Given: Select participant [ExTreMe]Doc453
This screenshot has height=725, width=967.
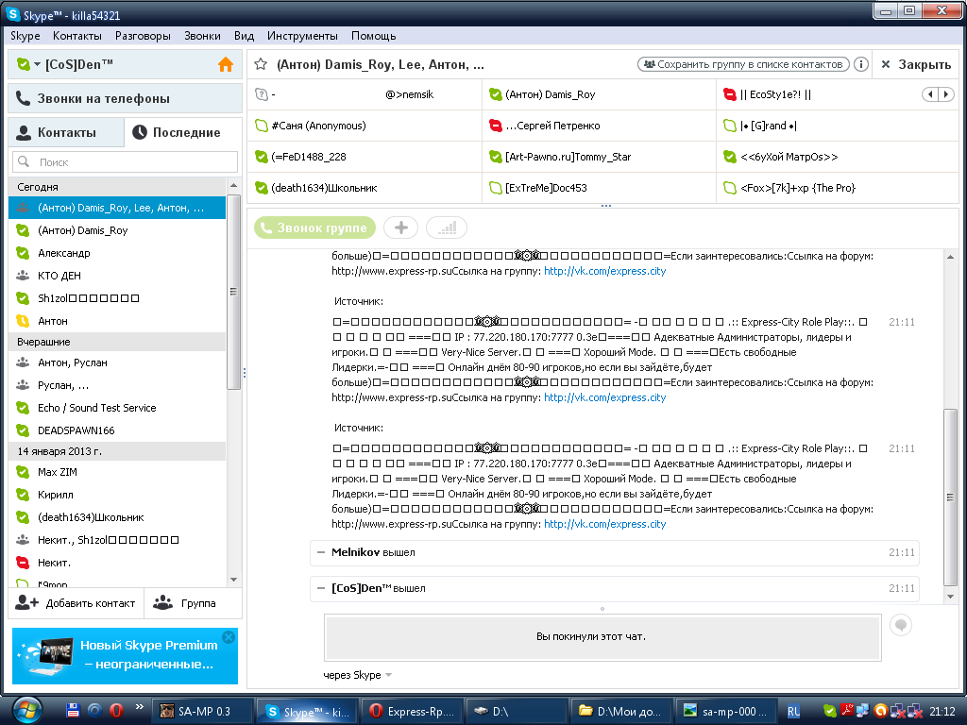Looking at the screenshot, I should tap(546, 188).
